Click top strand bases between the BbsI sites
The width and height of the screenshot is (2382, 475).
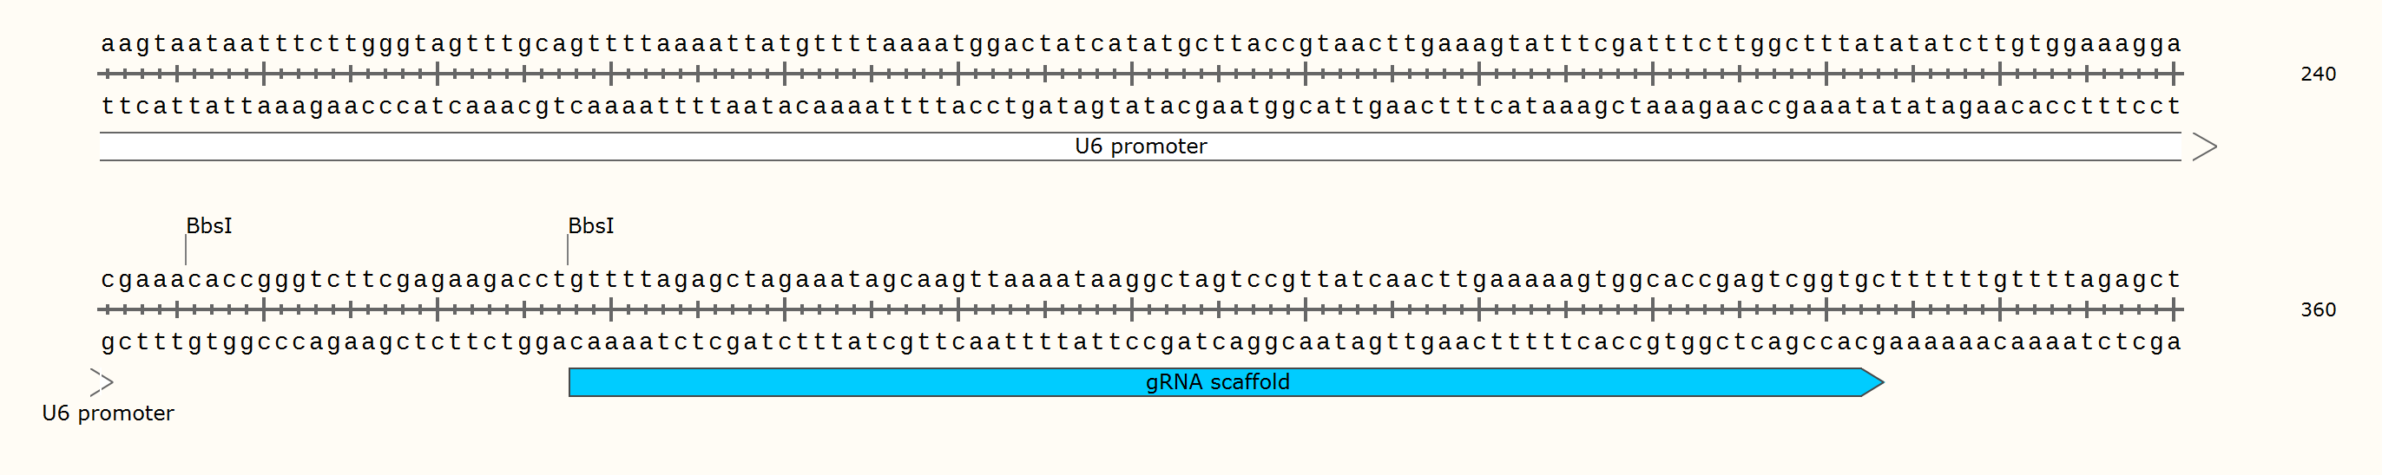[377, 279]
